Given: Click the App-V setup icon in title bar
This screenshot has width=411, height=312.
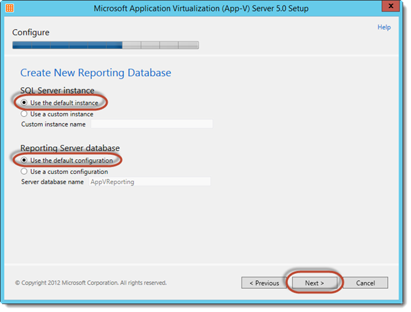Looking at the screenshot, I should (10, 8).
